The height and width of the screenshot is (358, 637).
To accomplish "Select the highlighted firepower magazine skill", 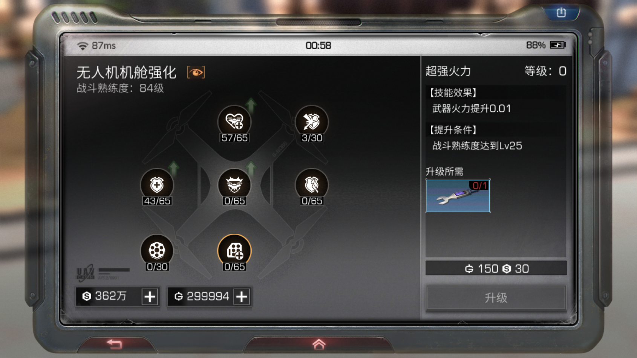I will click(x=234, y=250).
